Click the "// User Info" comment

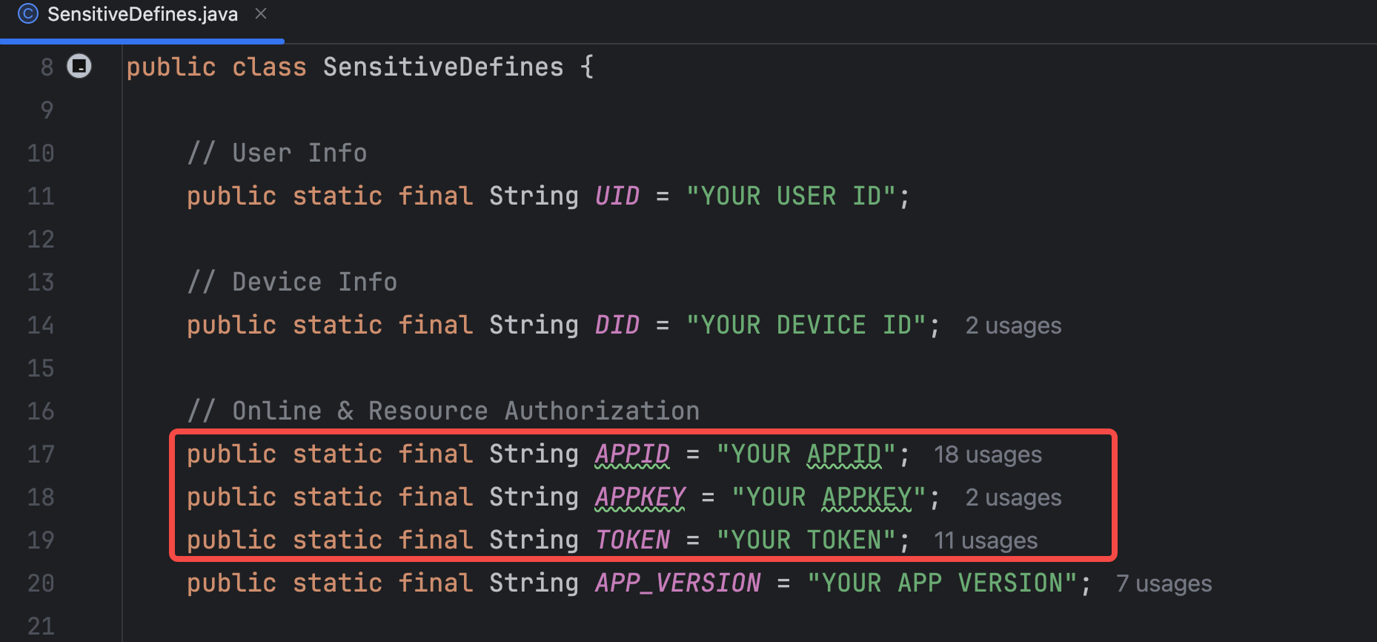point(277,153)
